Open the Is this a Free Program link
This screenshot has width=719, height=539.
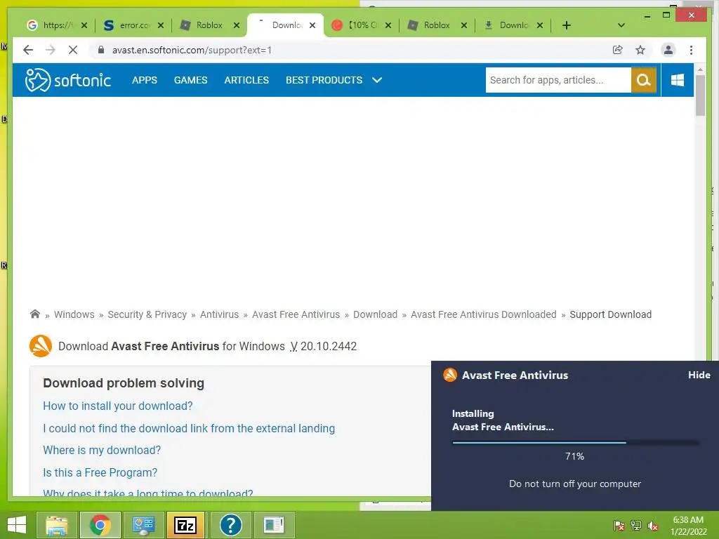click(x=100, y=472)
